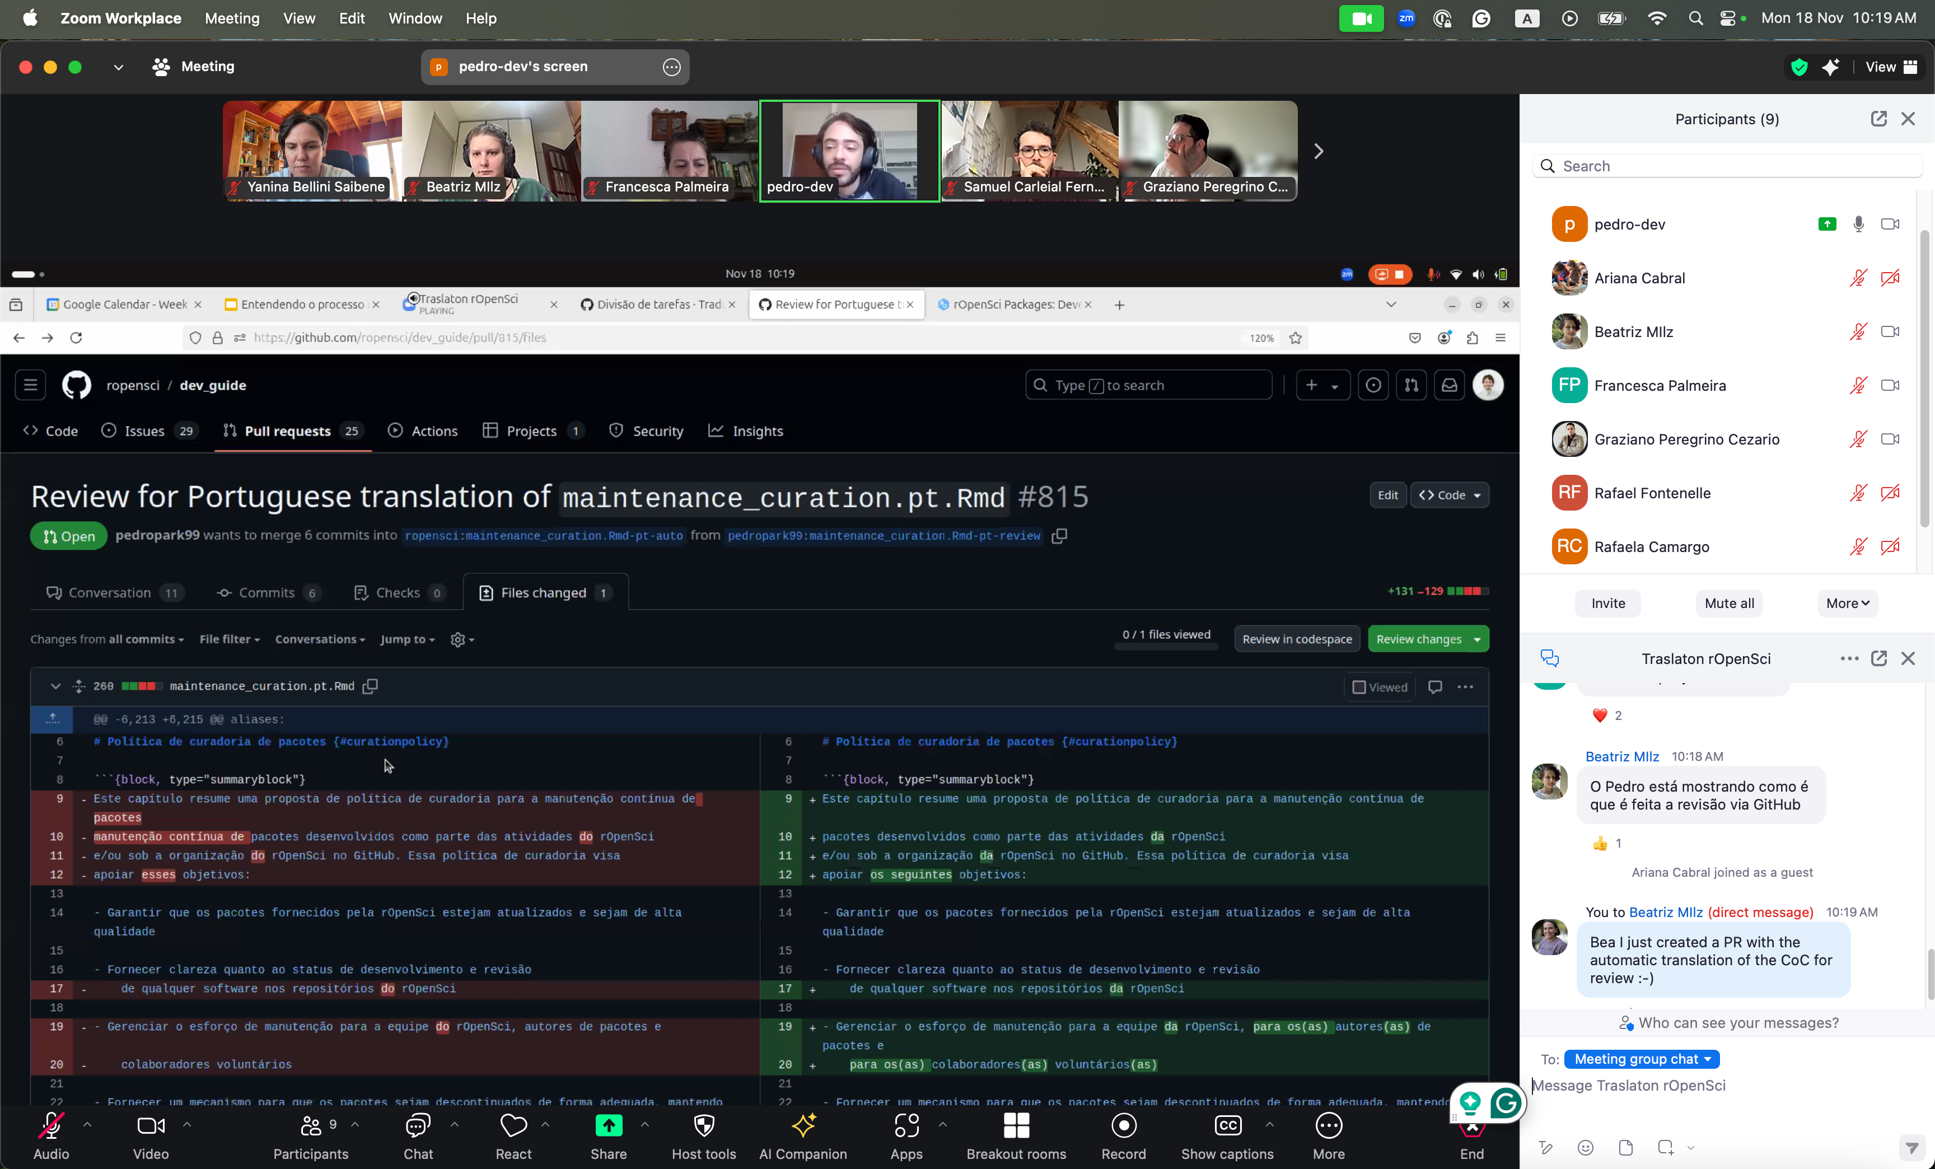Click the GitHub logo in shared screen
The height and width of the screenshot is (1169, 1935).
[76, 385]
